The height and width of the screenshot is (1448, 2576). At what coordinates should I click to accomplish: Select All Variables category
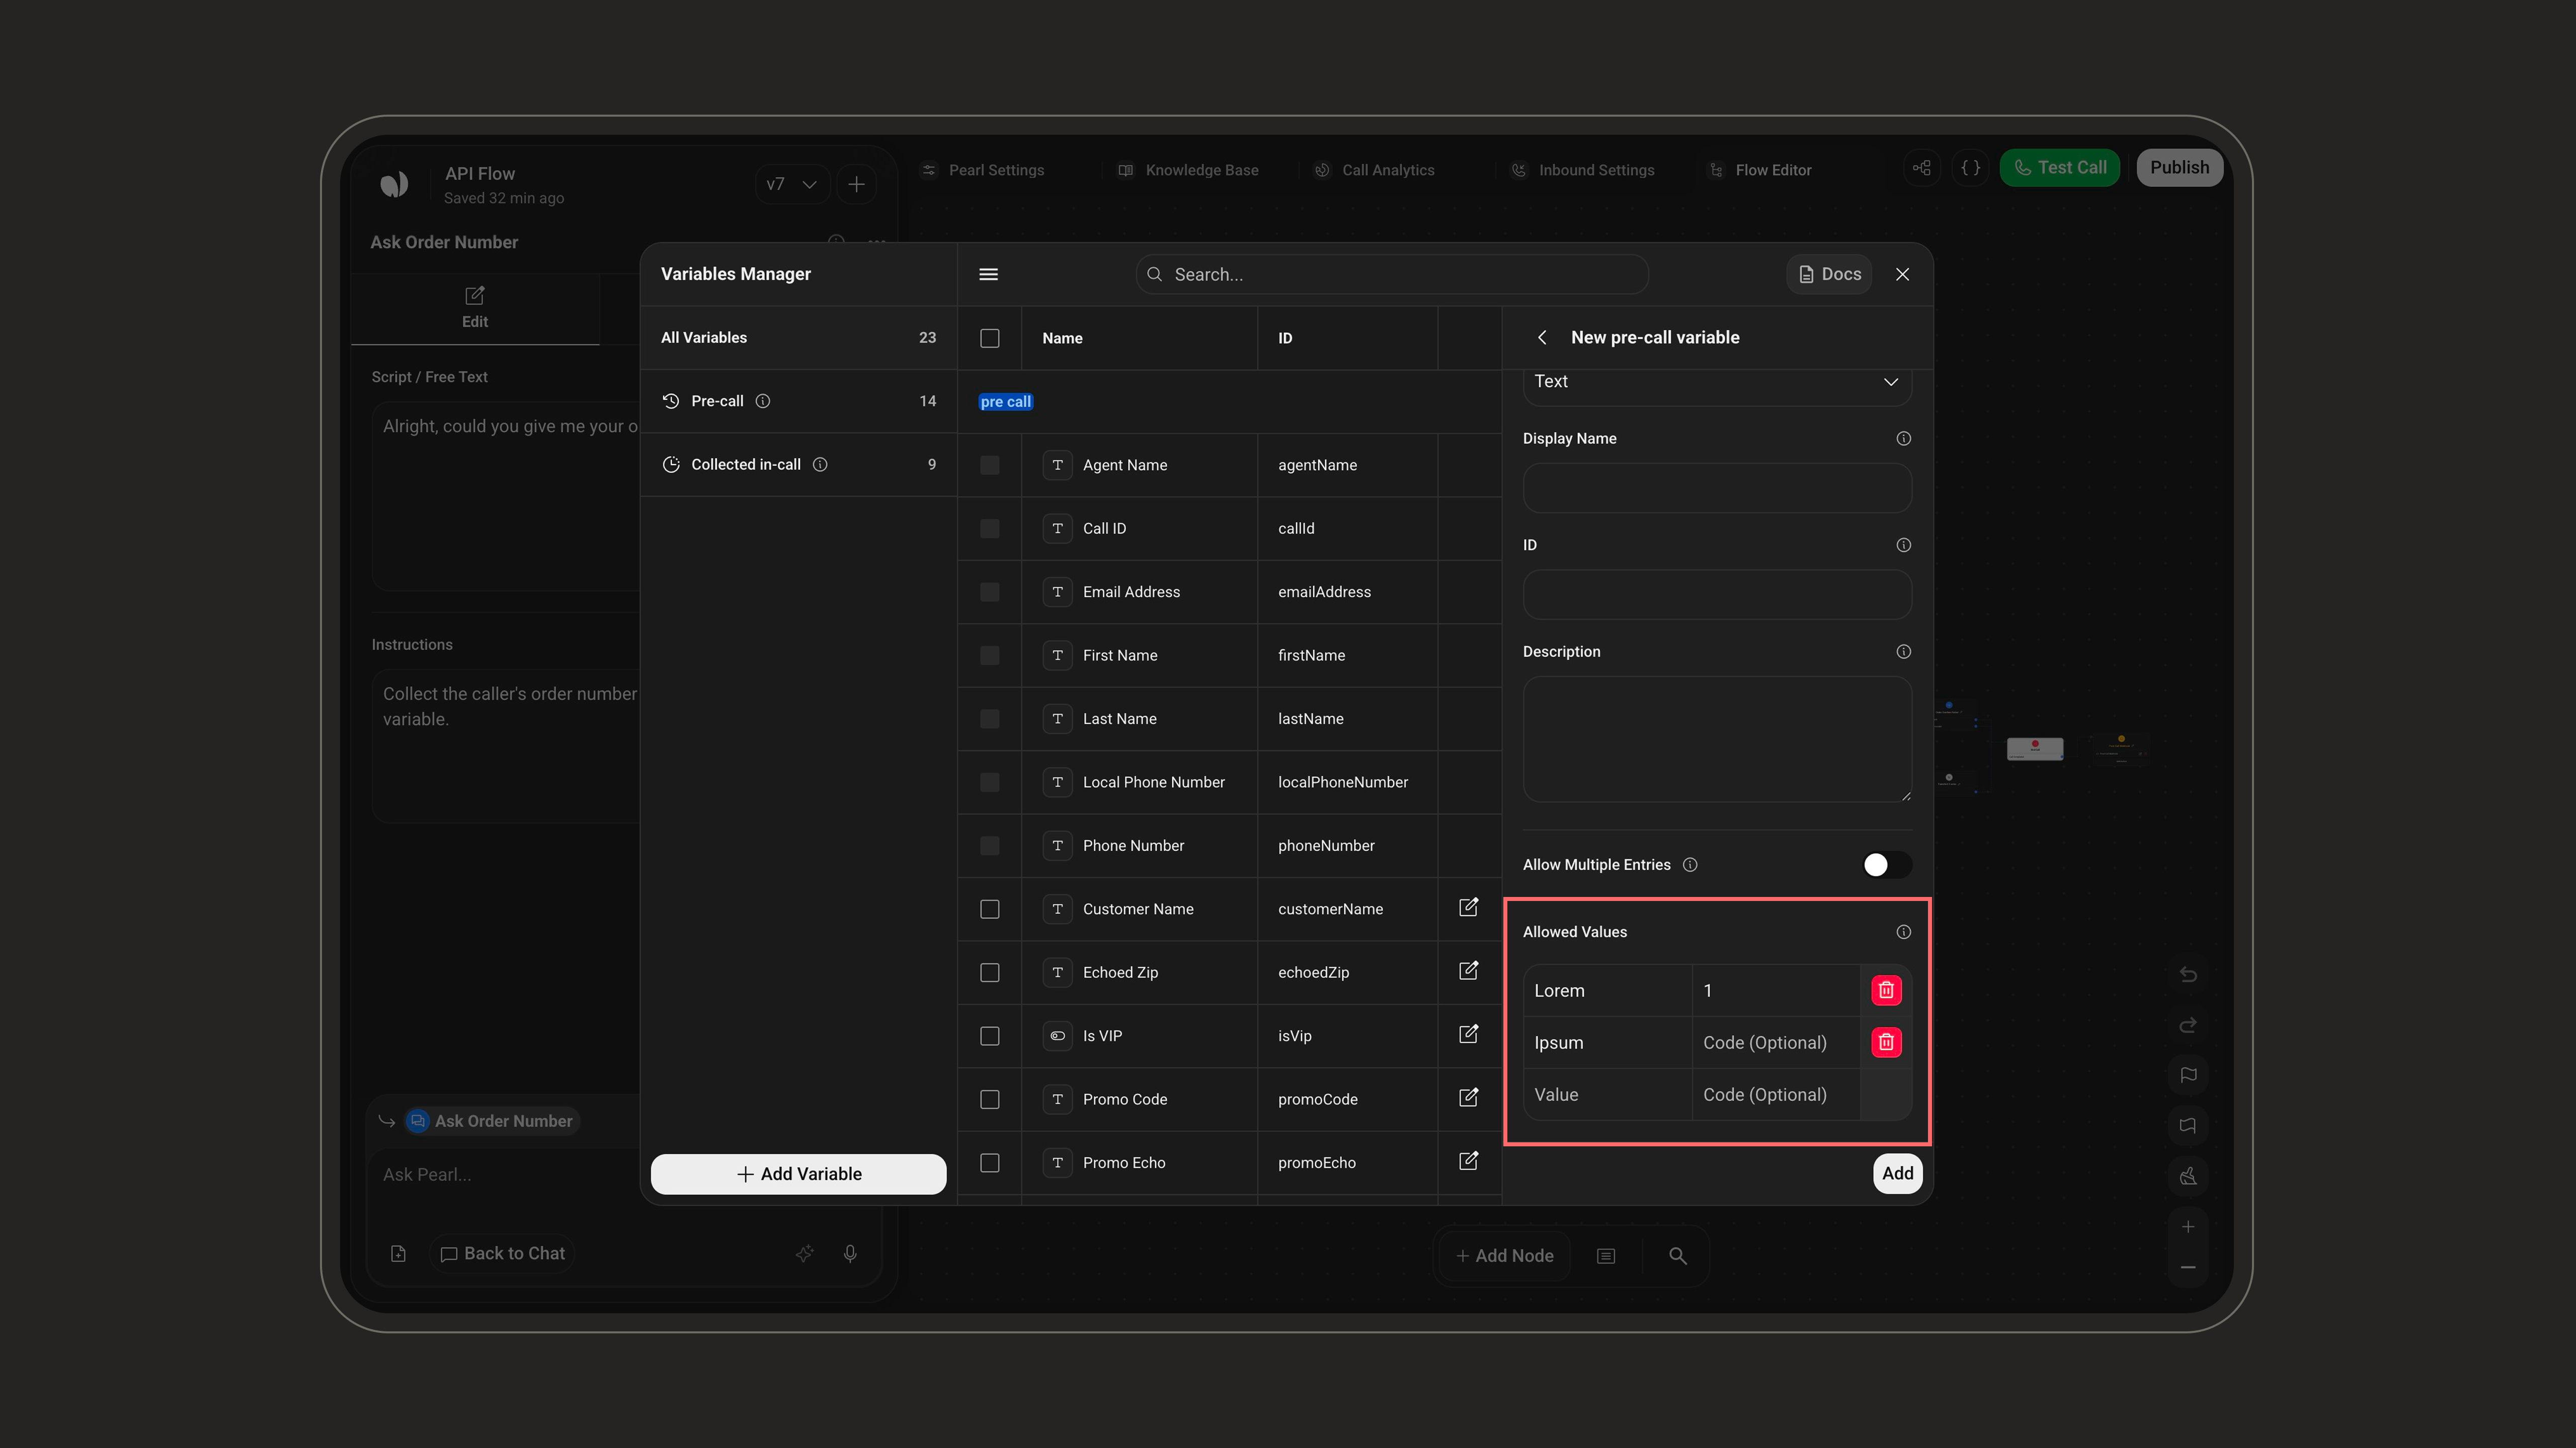[798, 338]
